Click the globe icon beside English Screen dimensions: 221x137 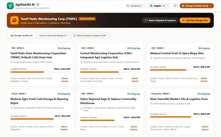click(x=151, y=6)
